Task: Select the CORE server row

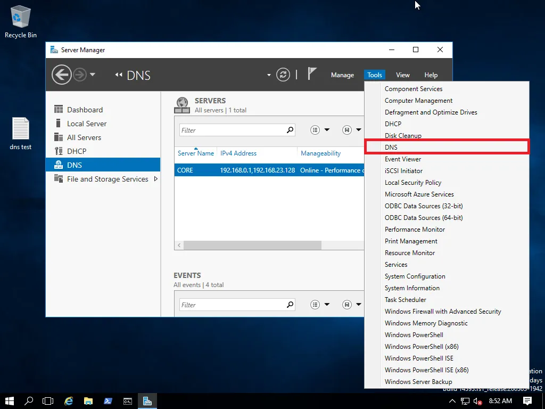Action: [x=269, y=170]
